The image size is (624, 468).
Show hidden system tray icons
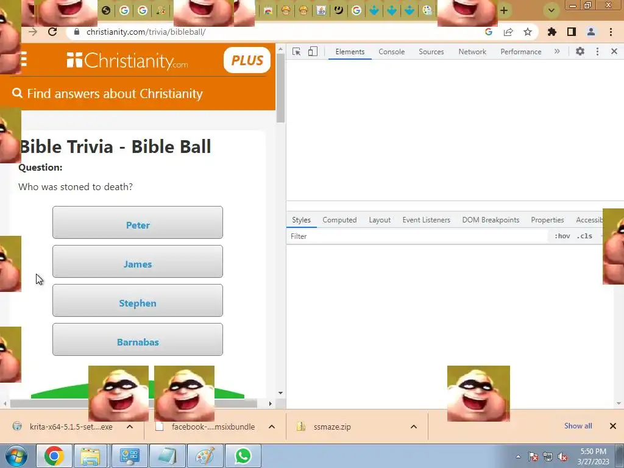coord(518,457)
